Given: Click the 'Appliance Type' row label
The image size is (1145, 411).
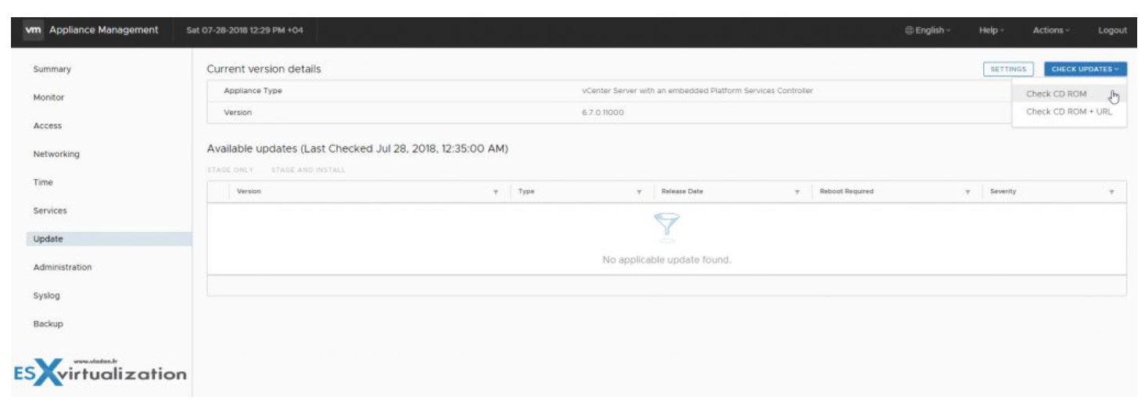Looking at the screenshot, I should tap(253, 91).
